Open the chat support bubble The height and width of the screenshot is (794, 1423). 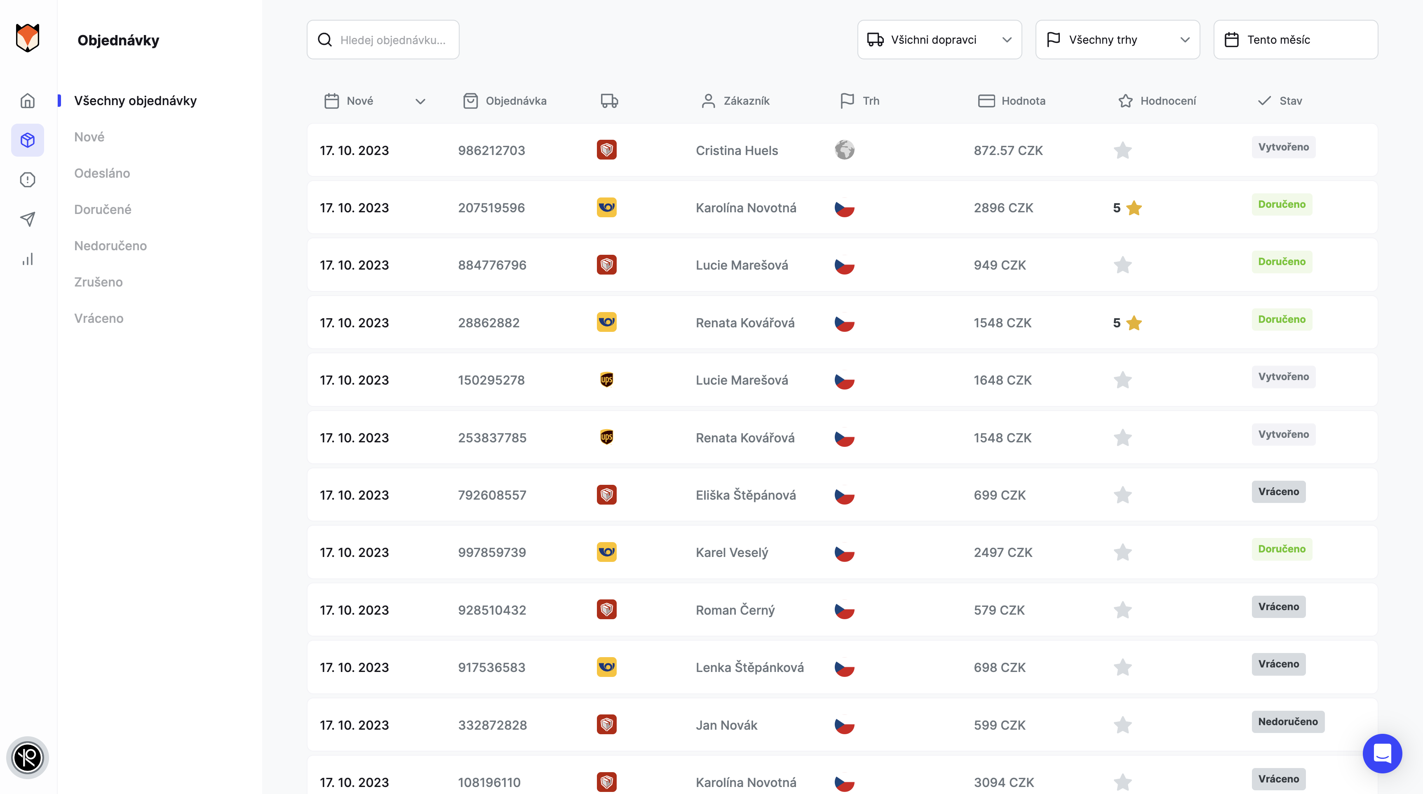pyautogui.click(x=1382, y=753)
